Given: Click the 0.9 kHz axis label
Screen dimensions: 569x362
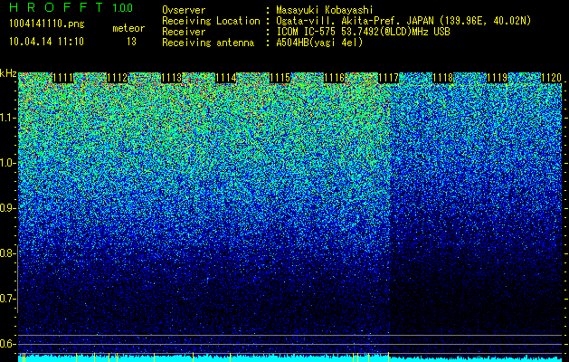Looking at the screenshot, I should coord(6,208).
